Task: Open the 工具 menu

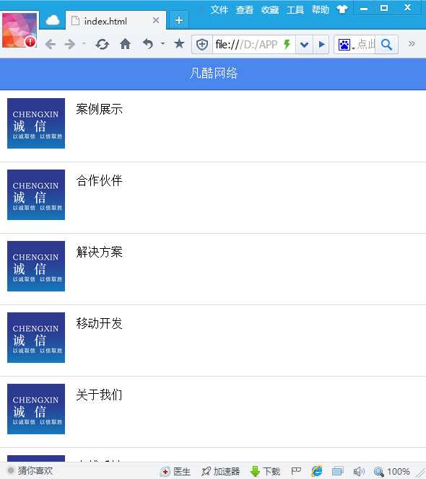Action: tap(295, 10)
